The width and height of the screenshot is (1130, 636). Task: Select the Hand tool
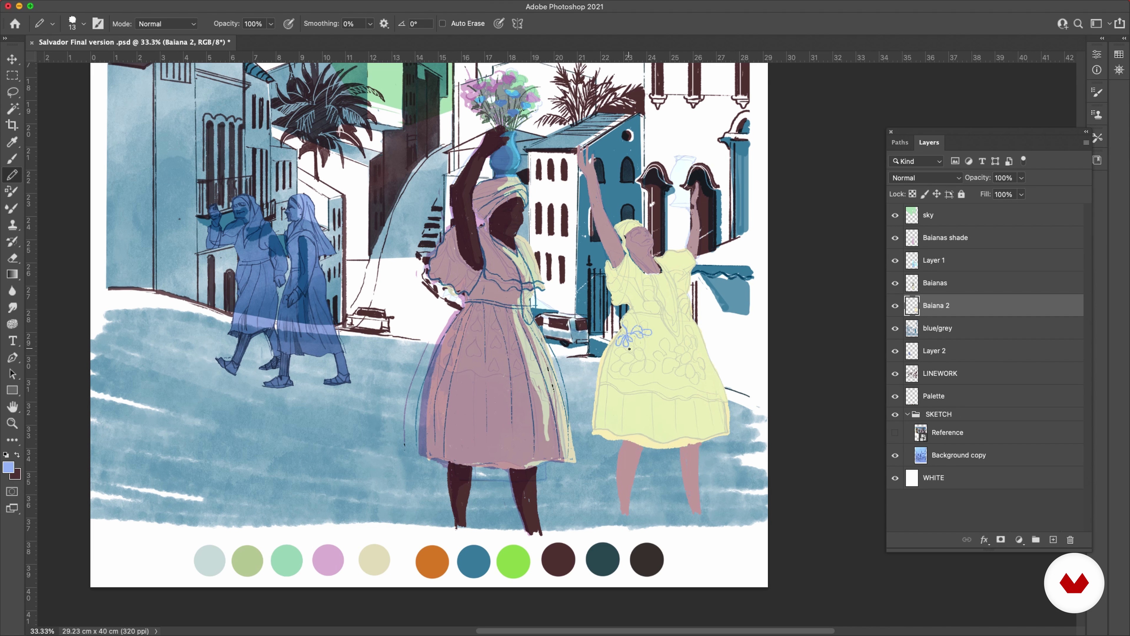click(x=12, y=407)
